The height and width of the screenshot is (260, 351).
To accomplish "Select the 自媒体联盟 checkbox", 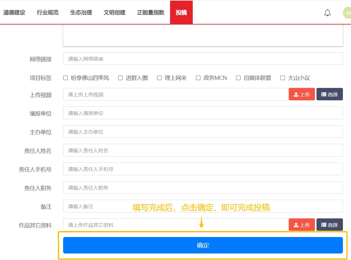I will 239,78.
